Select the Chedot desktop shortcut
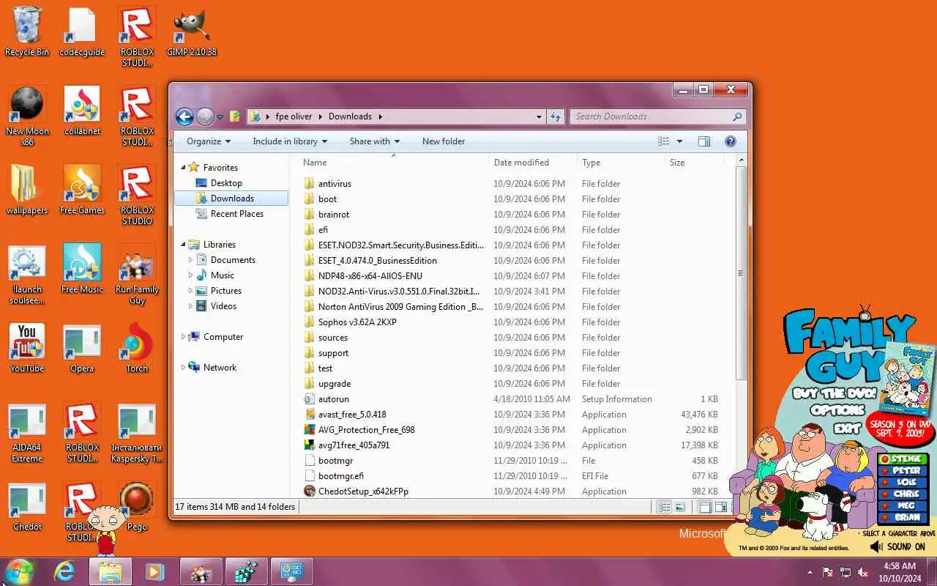Viewport: 937px width, 586px height. (27, 507)
